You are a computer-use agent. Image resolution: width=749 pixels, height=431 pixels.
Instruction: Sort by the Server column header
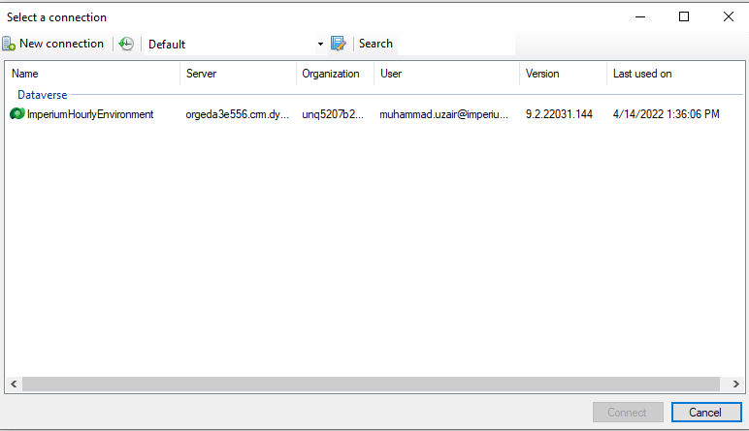pos(238,74)
